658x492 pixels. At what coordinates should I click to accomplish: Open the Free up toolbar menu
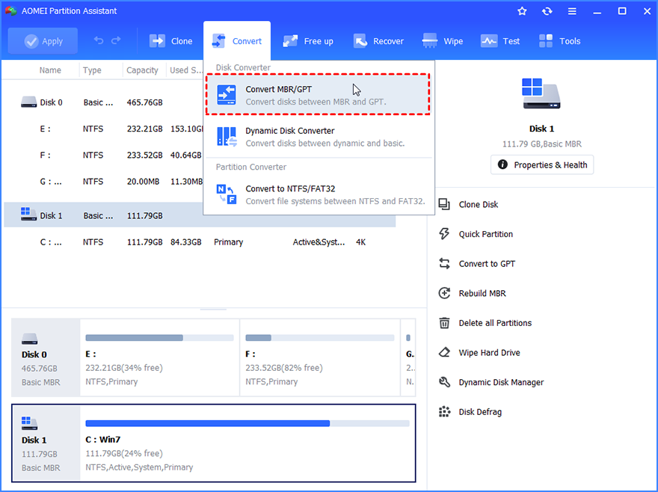point(308,41)
